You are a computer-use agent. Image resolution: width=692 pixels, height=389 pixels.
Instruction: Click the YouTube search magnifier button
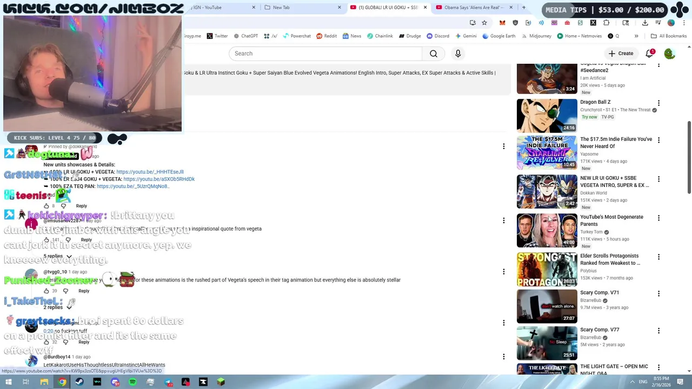434,53
